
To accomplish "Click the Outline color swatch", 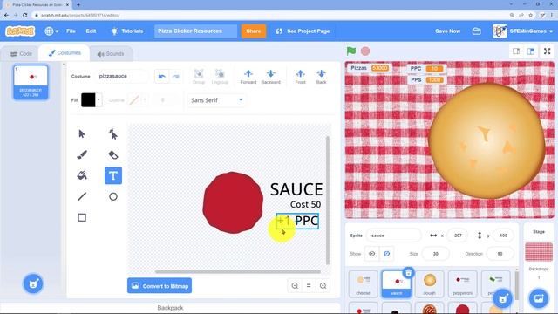I will (134, 100).
